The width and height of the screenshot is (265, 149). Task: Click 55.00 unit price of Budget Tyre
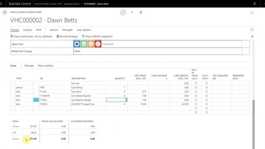coord(138,104)
